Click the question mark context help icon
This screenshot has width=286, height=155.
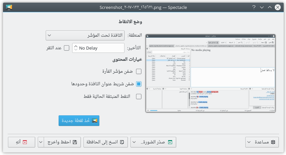(254, 7)
